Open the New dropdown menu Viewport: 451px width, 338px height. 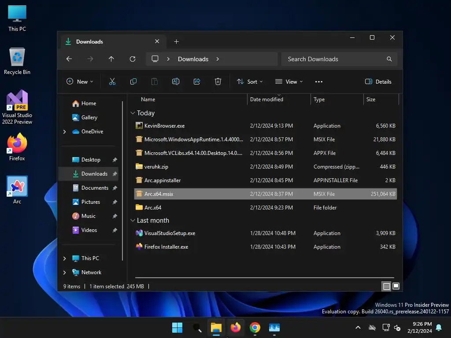(80, 81)
